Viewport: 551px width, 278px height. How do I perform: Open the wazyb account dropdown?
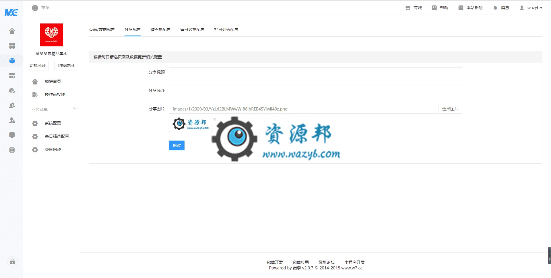[x=535, y=8]
